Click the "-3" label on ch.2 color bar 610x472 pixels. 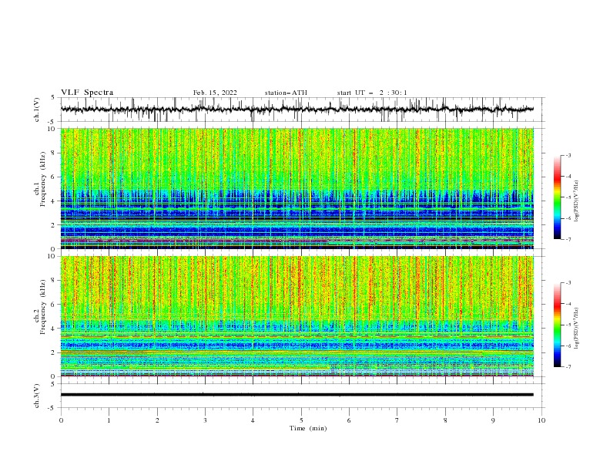tap(568, 283)
